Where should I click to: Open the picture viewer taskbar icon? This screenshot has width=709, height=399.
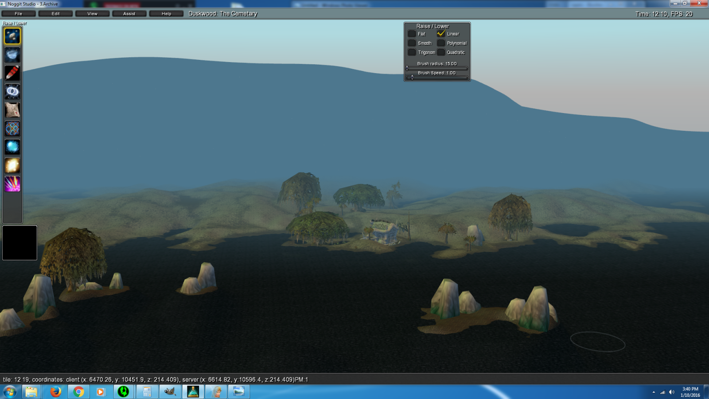point(239,392)
